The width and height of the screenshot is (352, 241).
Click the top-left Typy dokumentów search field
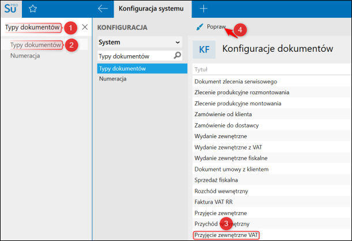32,27
